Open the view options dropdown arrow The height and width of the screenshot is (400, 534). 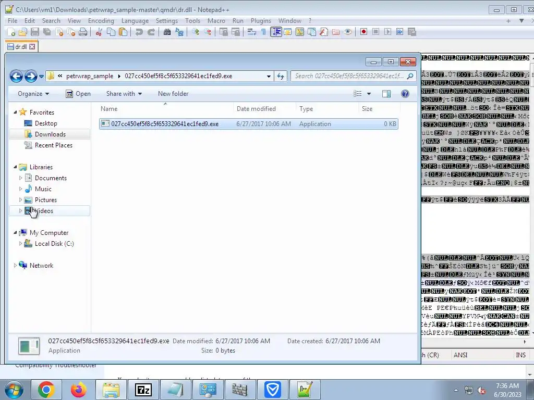[369, 94]
